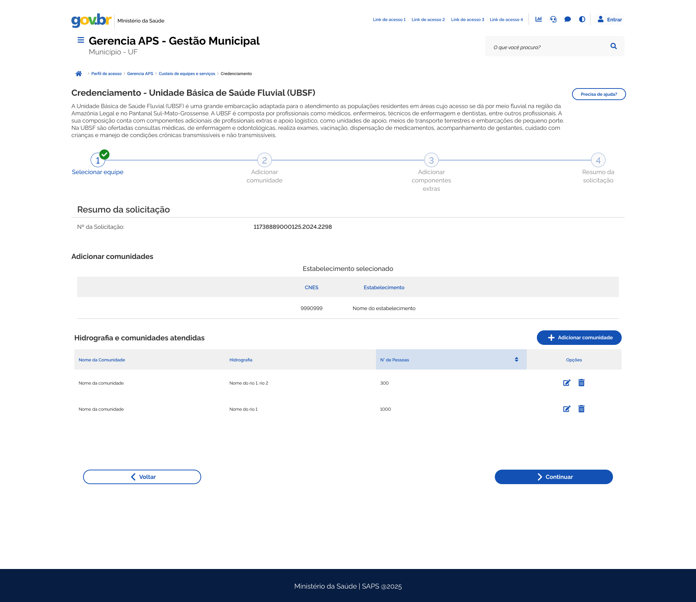
Task: Click the headset support icon
Action: [553, 19]
